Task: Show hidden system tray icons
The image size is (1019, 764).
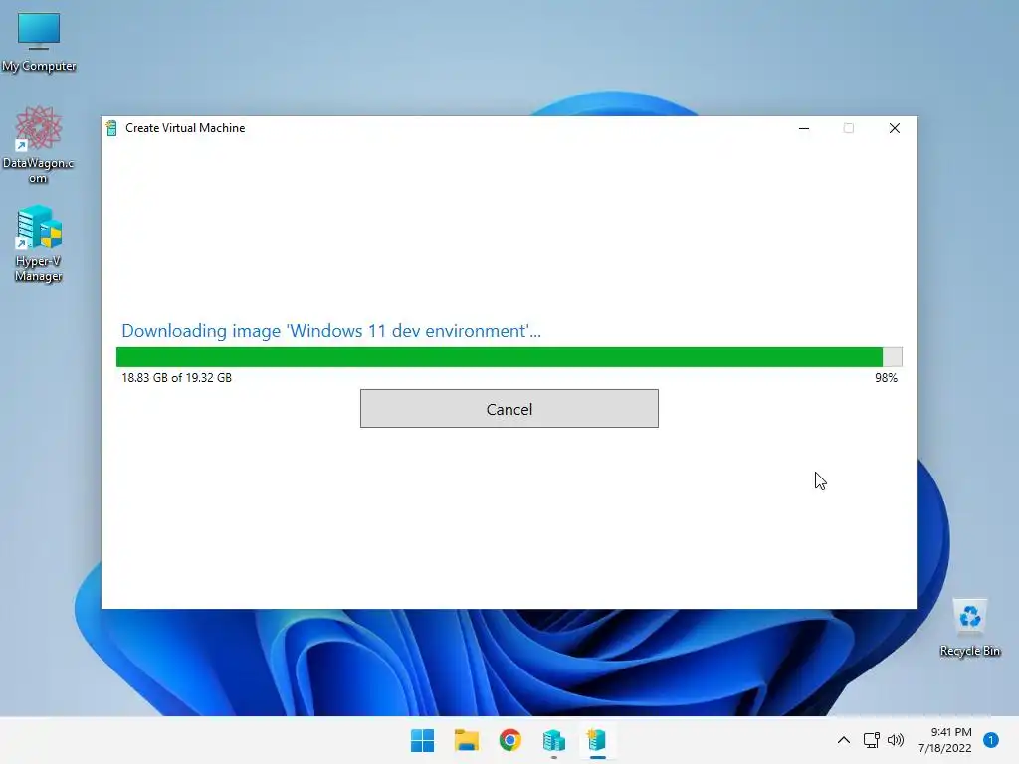Action: click(x=844, y=740)
